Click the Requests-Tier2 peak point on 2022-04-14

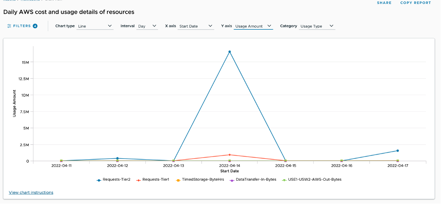point(229,51)
